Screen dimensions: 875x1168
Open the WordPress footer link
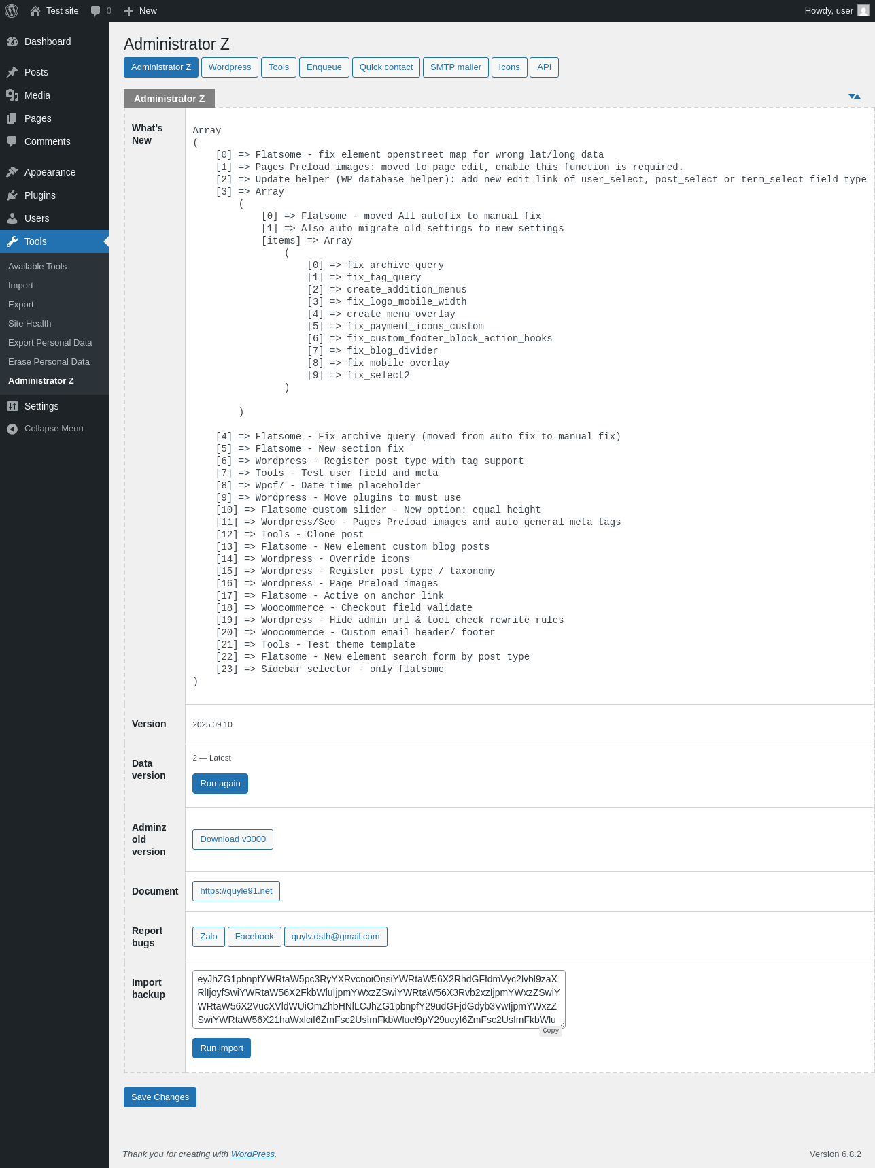click(253, 1154)
